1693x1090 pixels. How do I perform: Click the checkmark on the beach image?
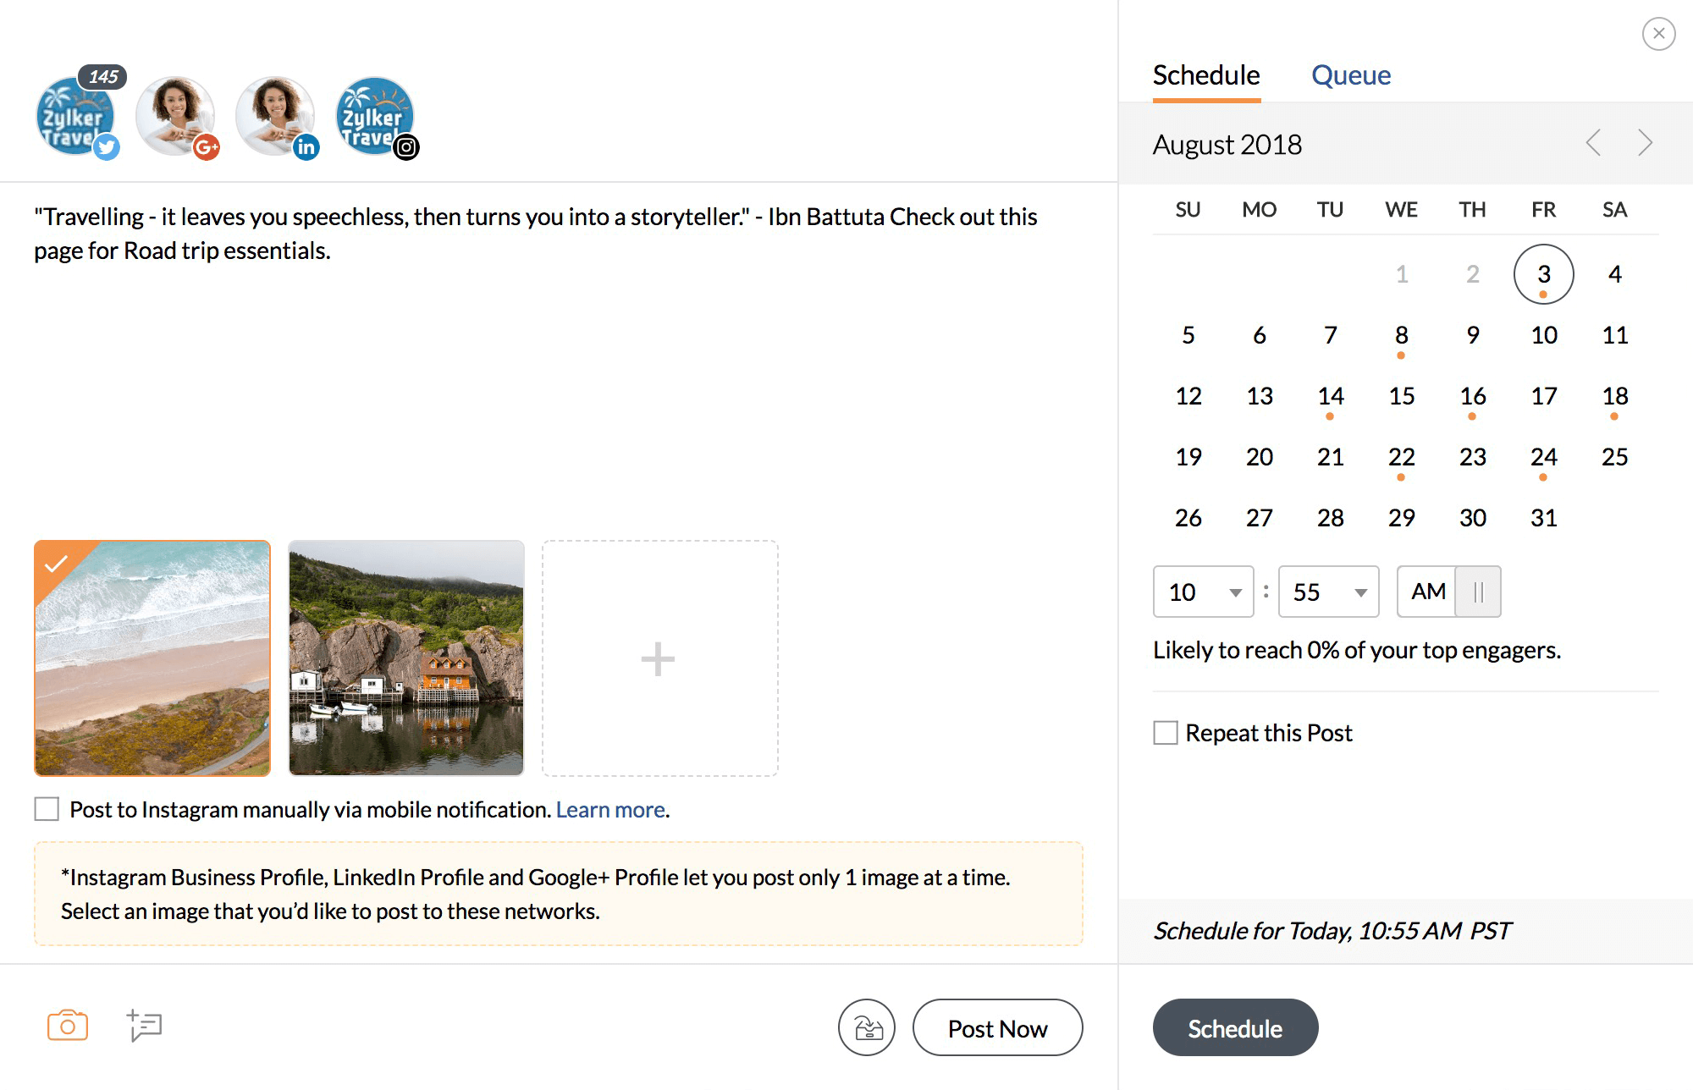tap(56, 564)
